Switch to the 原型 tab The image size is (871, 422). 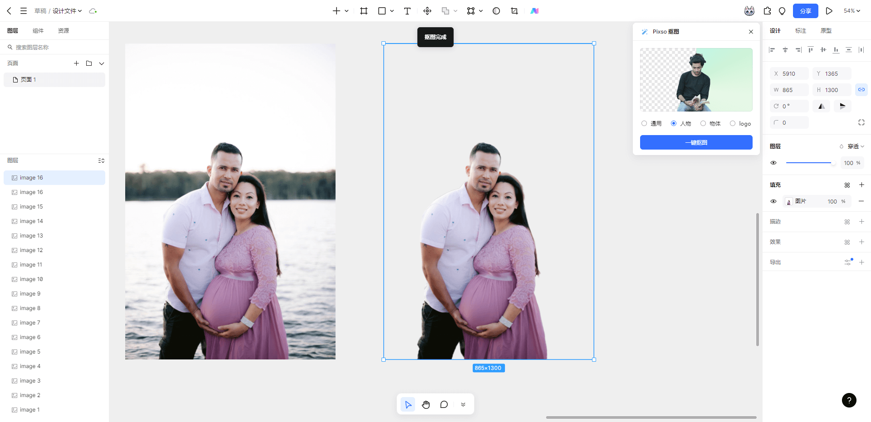click(x=826, y=31)
